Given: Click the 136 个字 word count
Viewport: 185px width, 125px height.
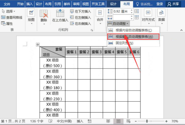Looking at the screenshot, I should tap(37, 121).
